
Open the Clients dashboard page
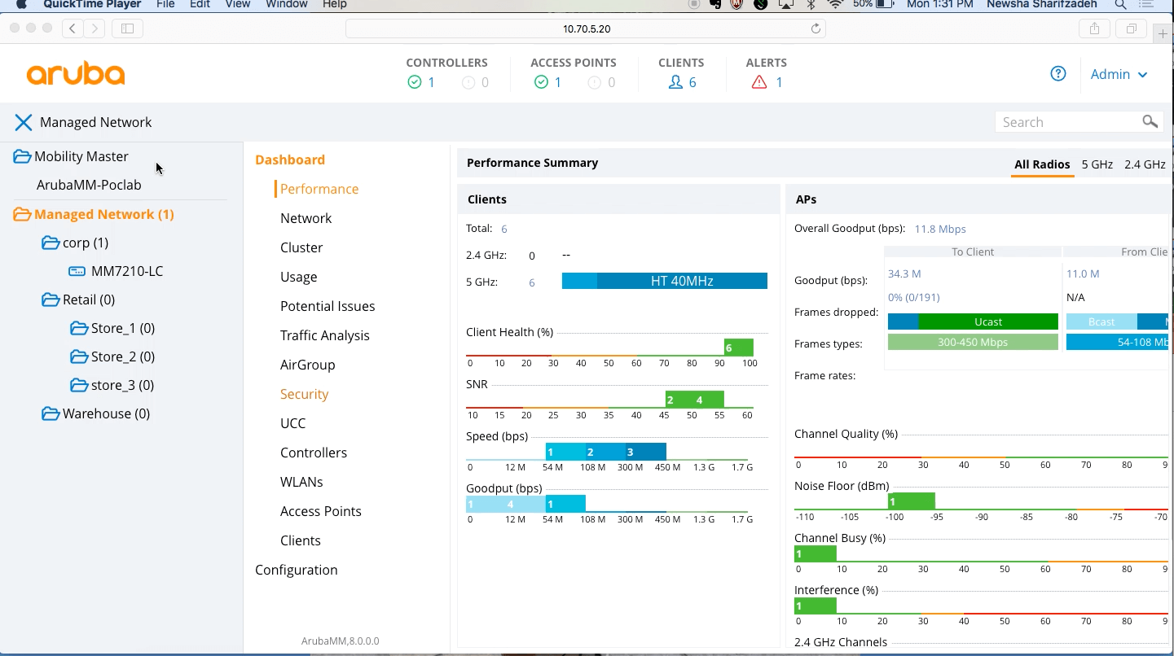pyautogui.click(x=300, y=540)
